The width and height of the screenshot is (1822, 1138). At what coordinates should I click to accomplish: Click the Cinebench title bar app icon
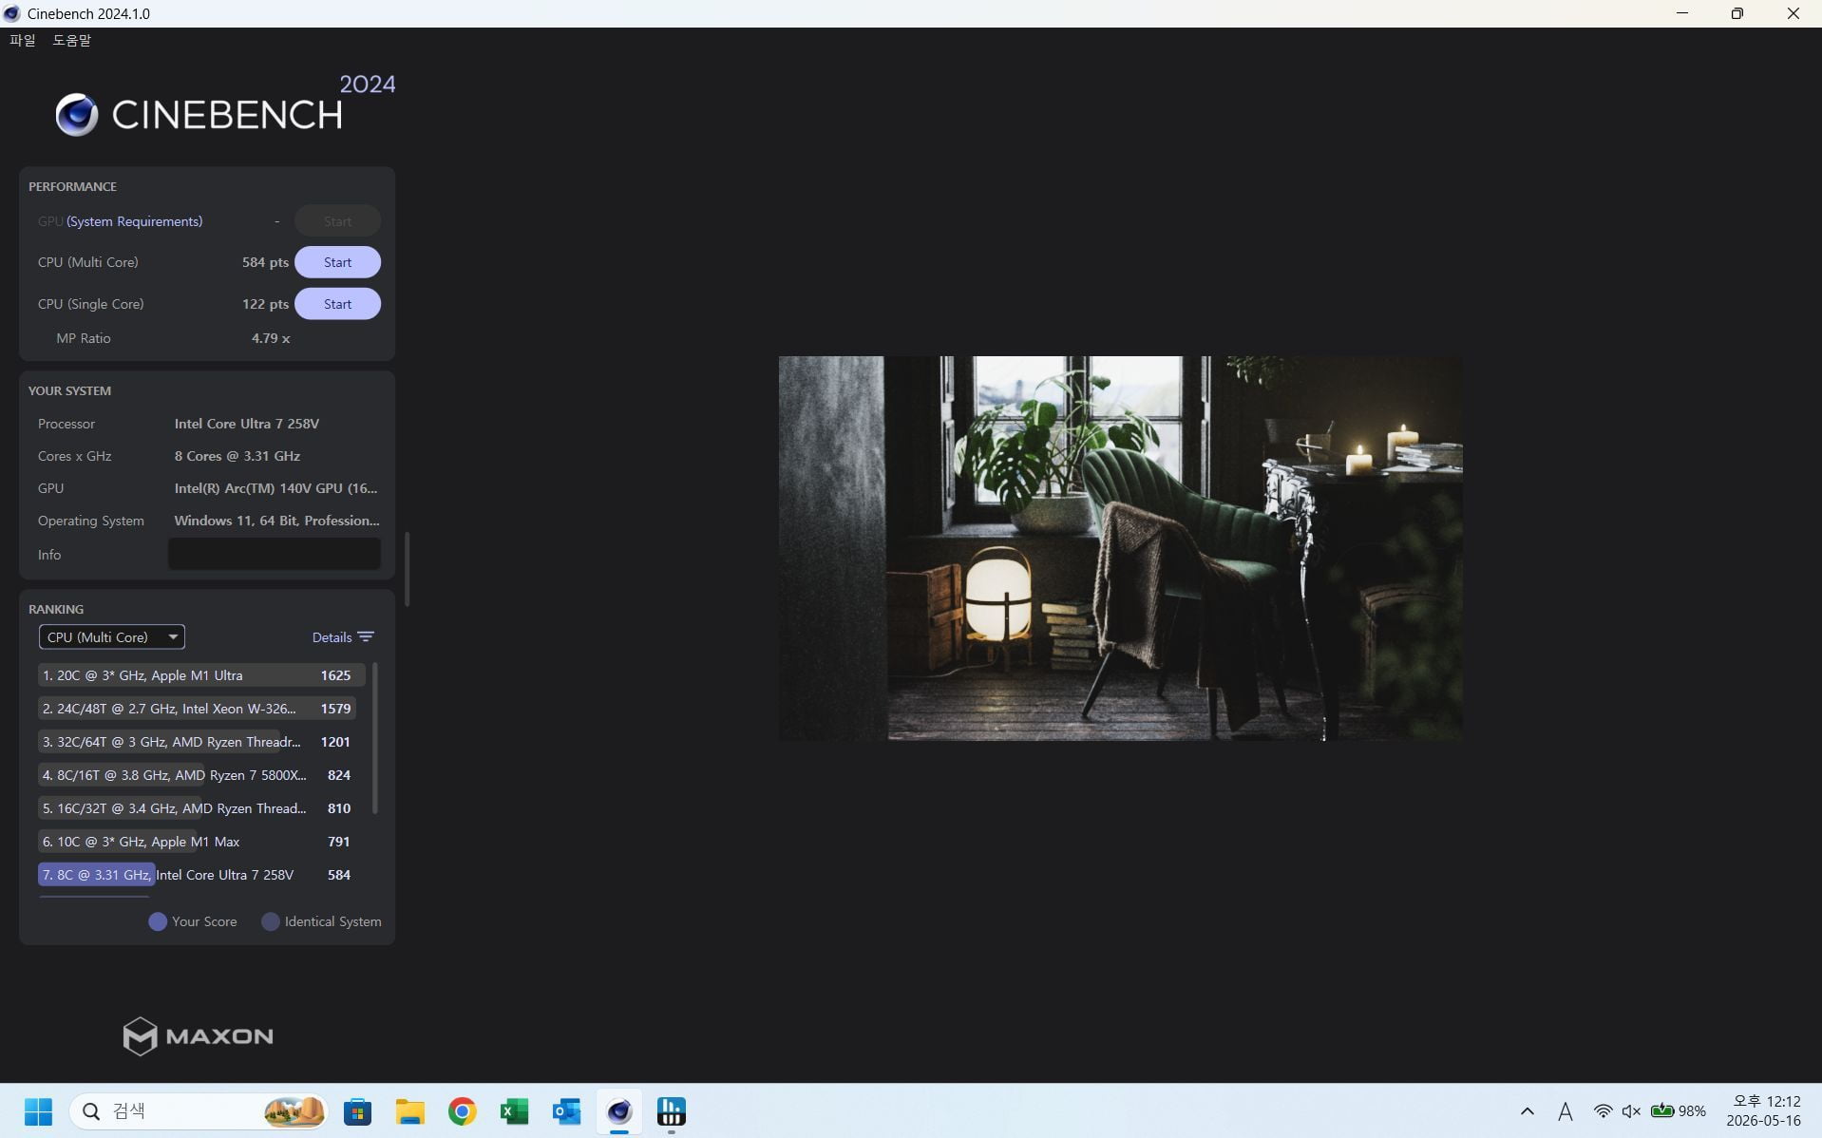coord(12,13)
